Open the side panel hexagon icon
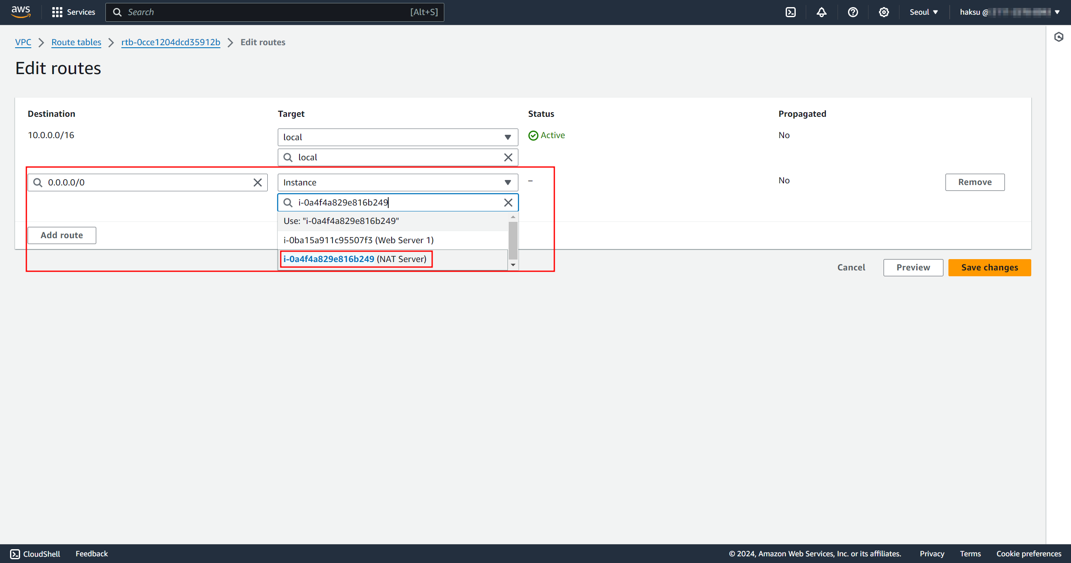1071x563 pixels. point(1058,37)
